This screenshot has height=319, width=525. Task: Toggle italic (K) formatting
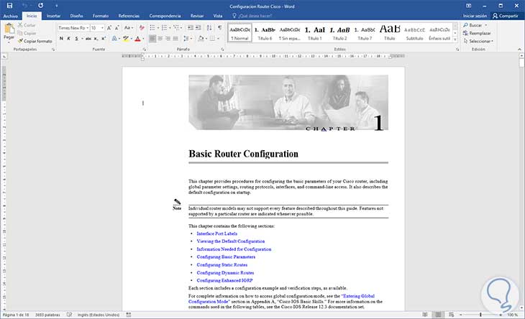coord(70,39)
